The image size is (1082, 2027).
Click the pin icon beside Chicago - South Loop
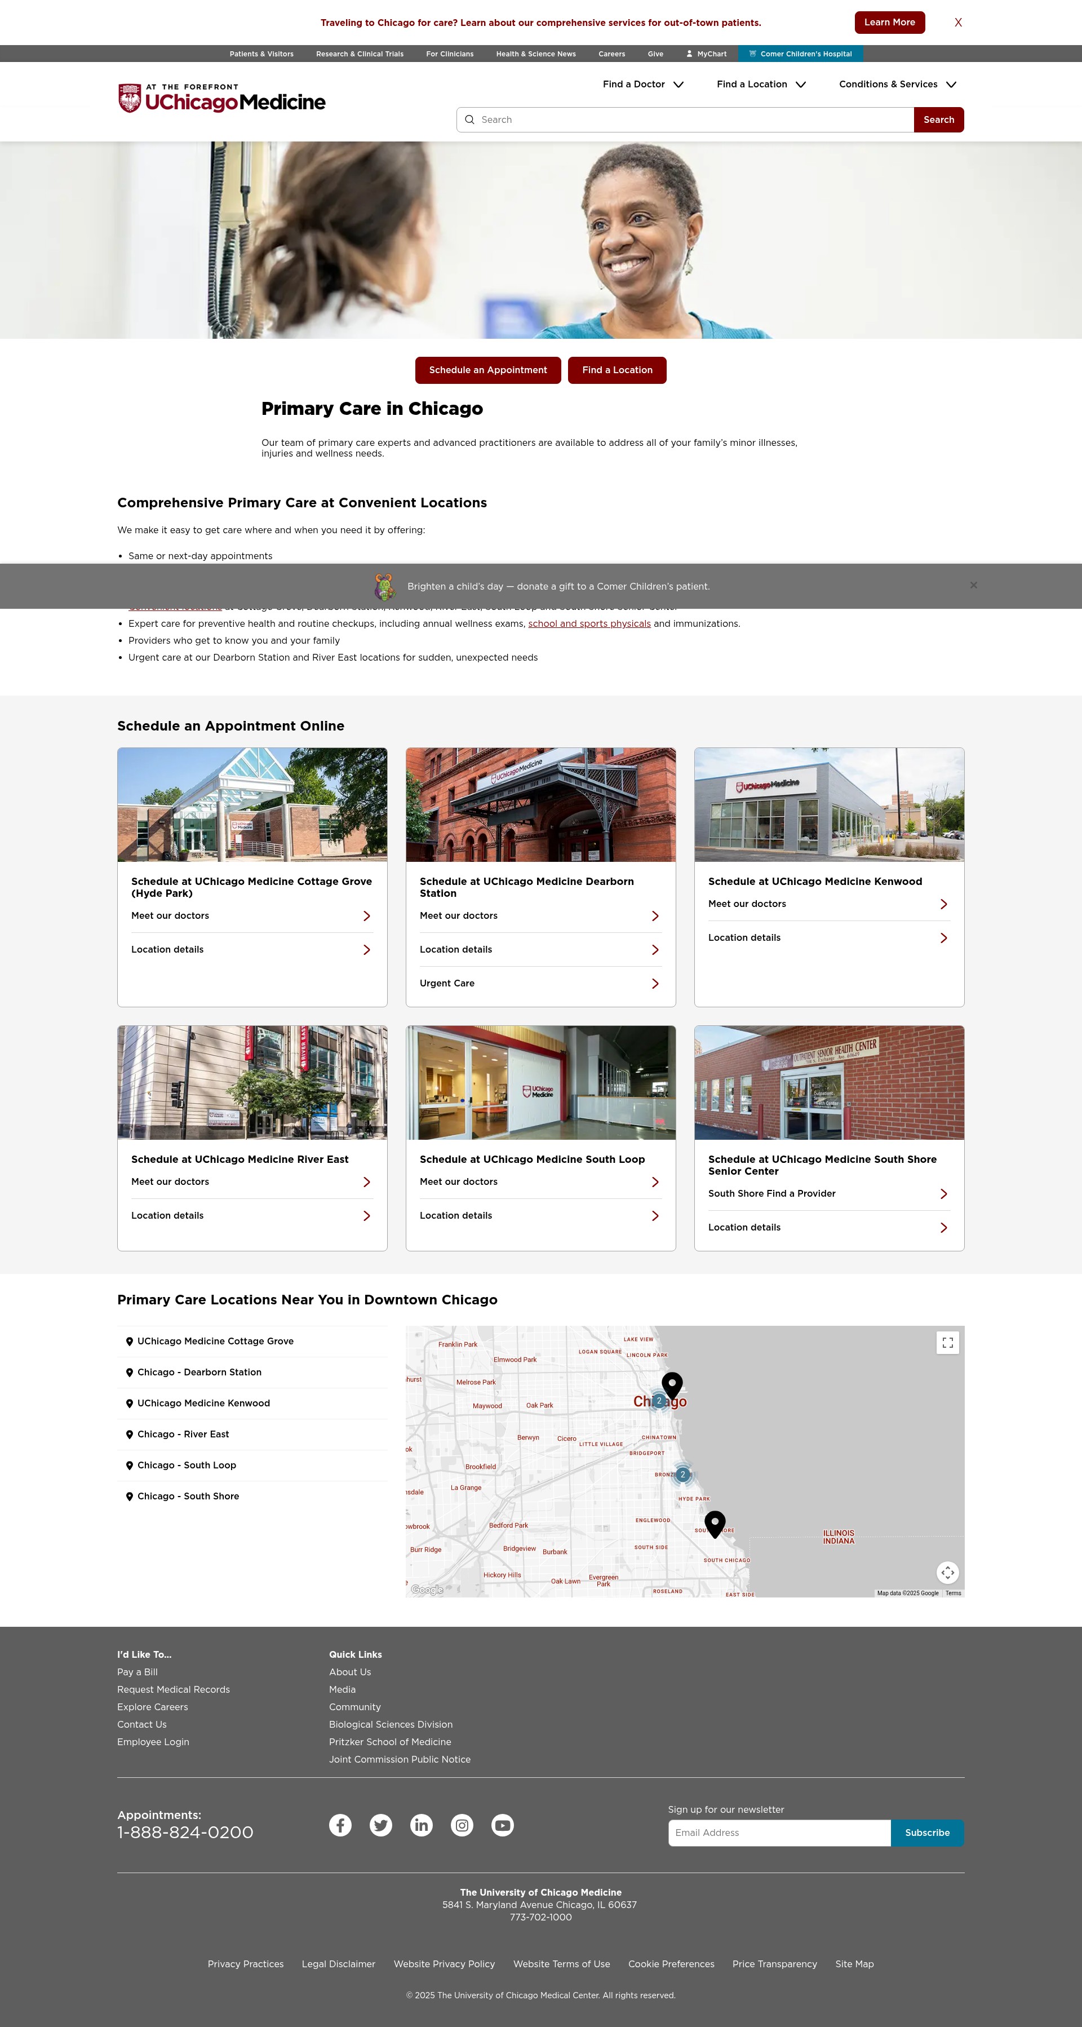(x=129, y=1465)
